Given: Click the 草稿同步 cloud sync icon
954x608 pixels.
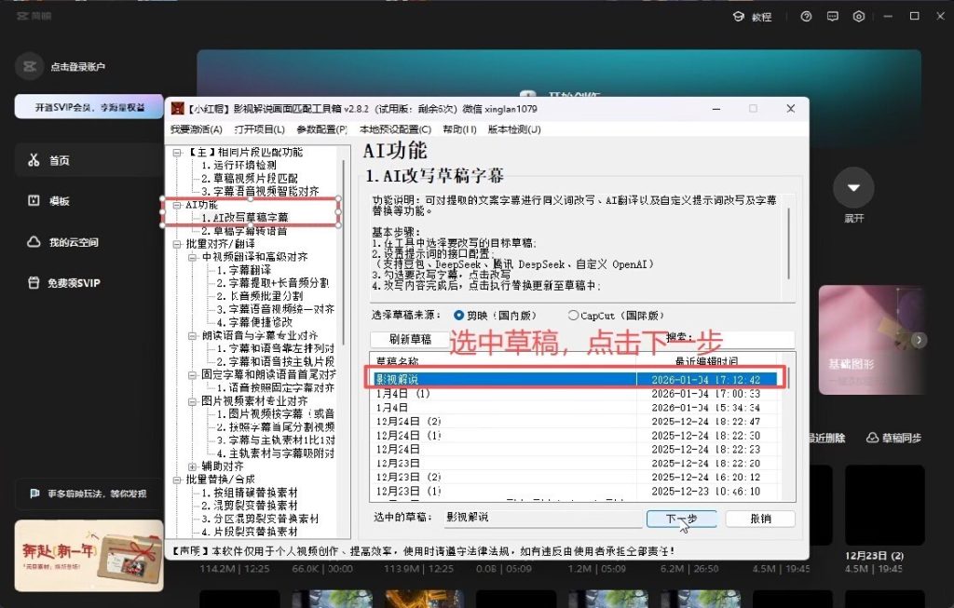Looking at the screenshot, I should [x=872, y=438].
